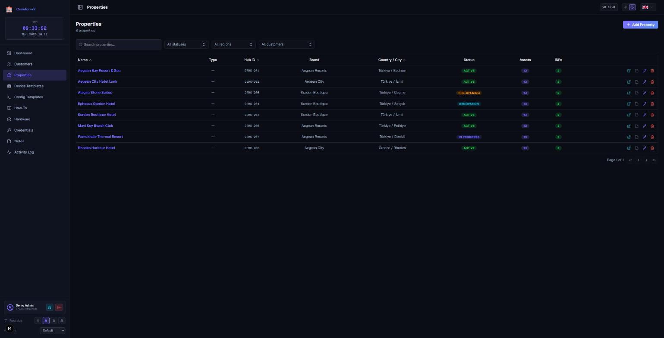
Task: Open the Rhodes Harbour Hotel property link
Action: coord(96,148)
